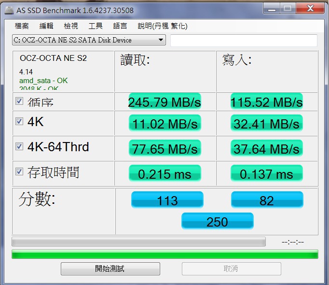Click the firmware version 4.14 text
The image size is (329, 285).
click(26, 72)
